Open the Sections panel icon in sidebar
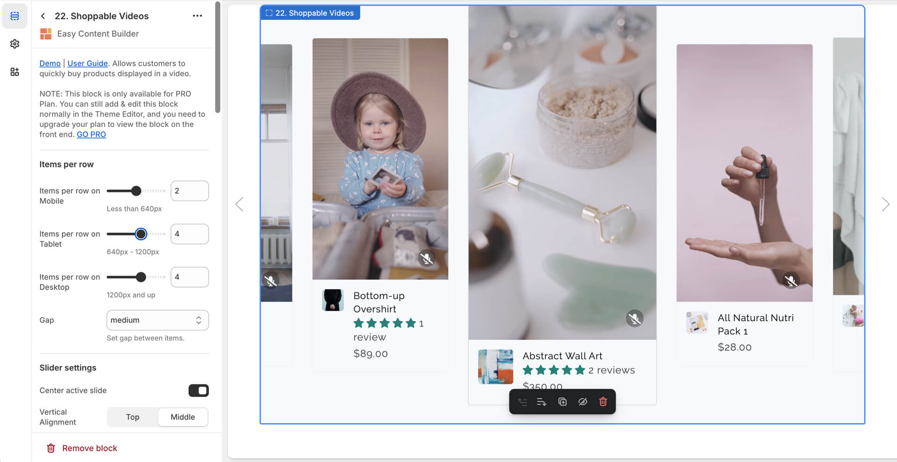 click(14, 16)
